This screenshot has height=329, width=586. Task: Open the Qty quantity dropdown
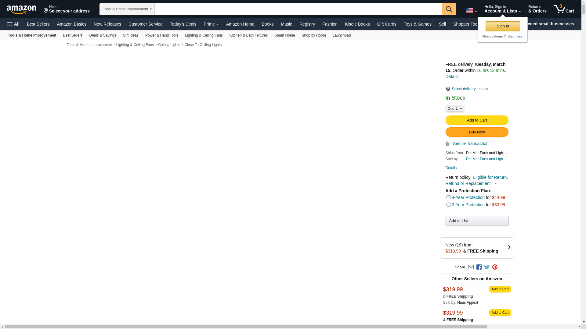tap(455, 108)
